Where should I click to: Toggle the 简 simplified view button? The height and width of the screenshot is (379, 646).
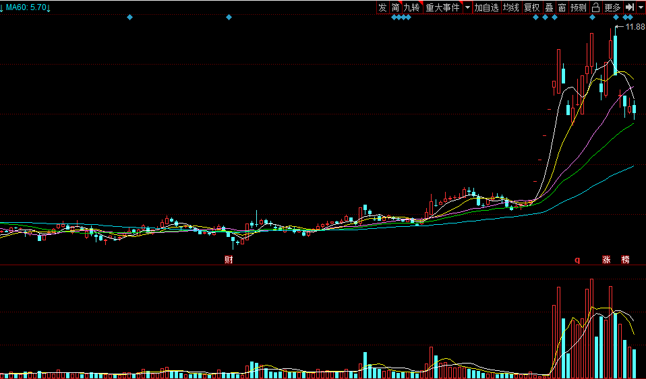pyautogui.click(x=396, y=7)
